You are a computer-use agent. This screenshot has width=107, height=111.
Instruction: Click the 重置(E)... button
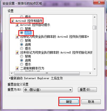[x=87, y=90]
